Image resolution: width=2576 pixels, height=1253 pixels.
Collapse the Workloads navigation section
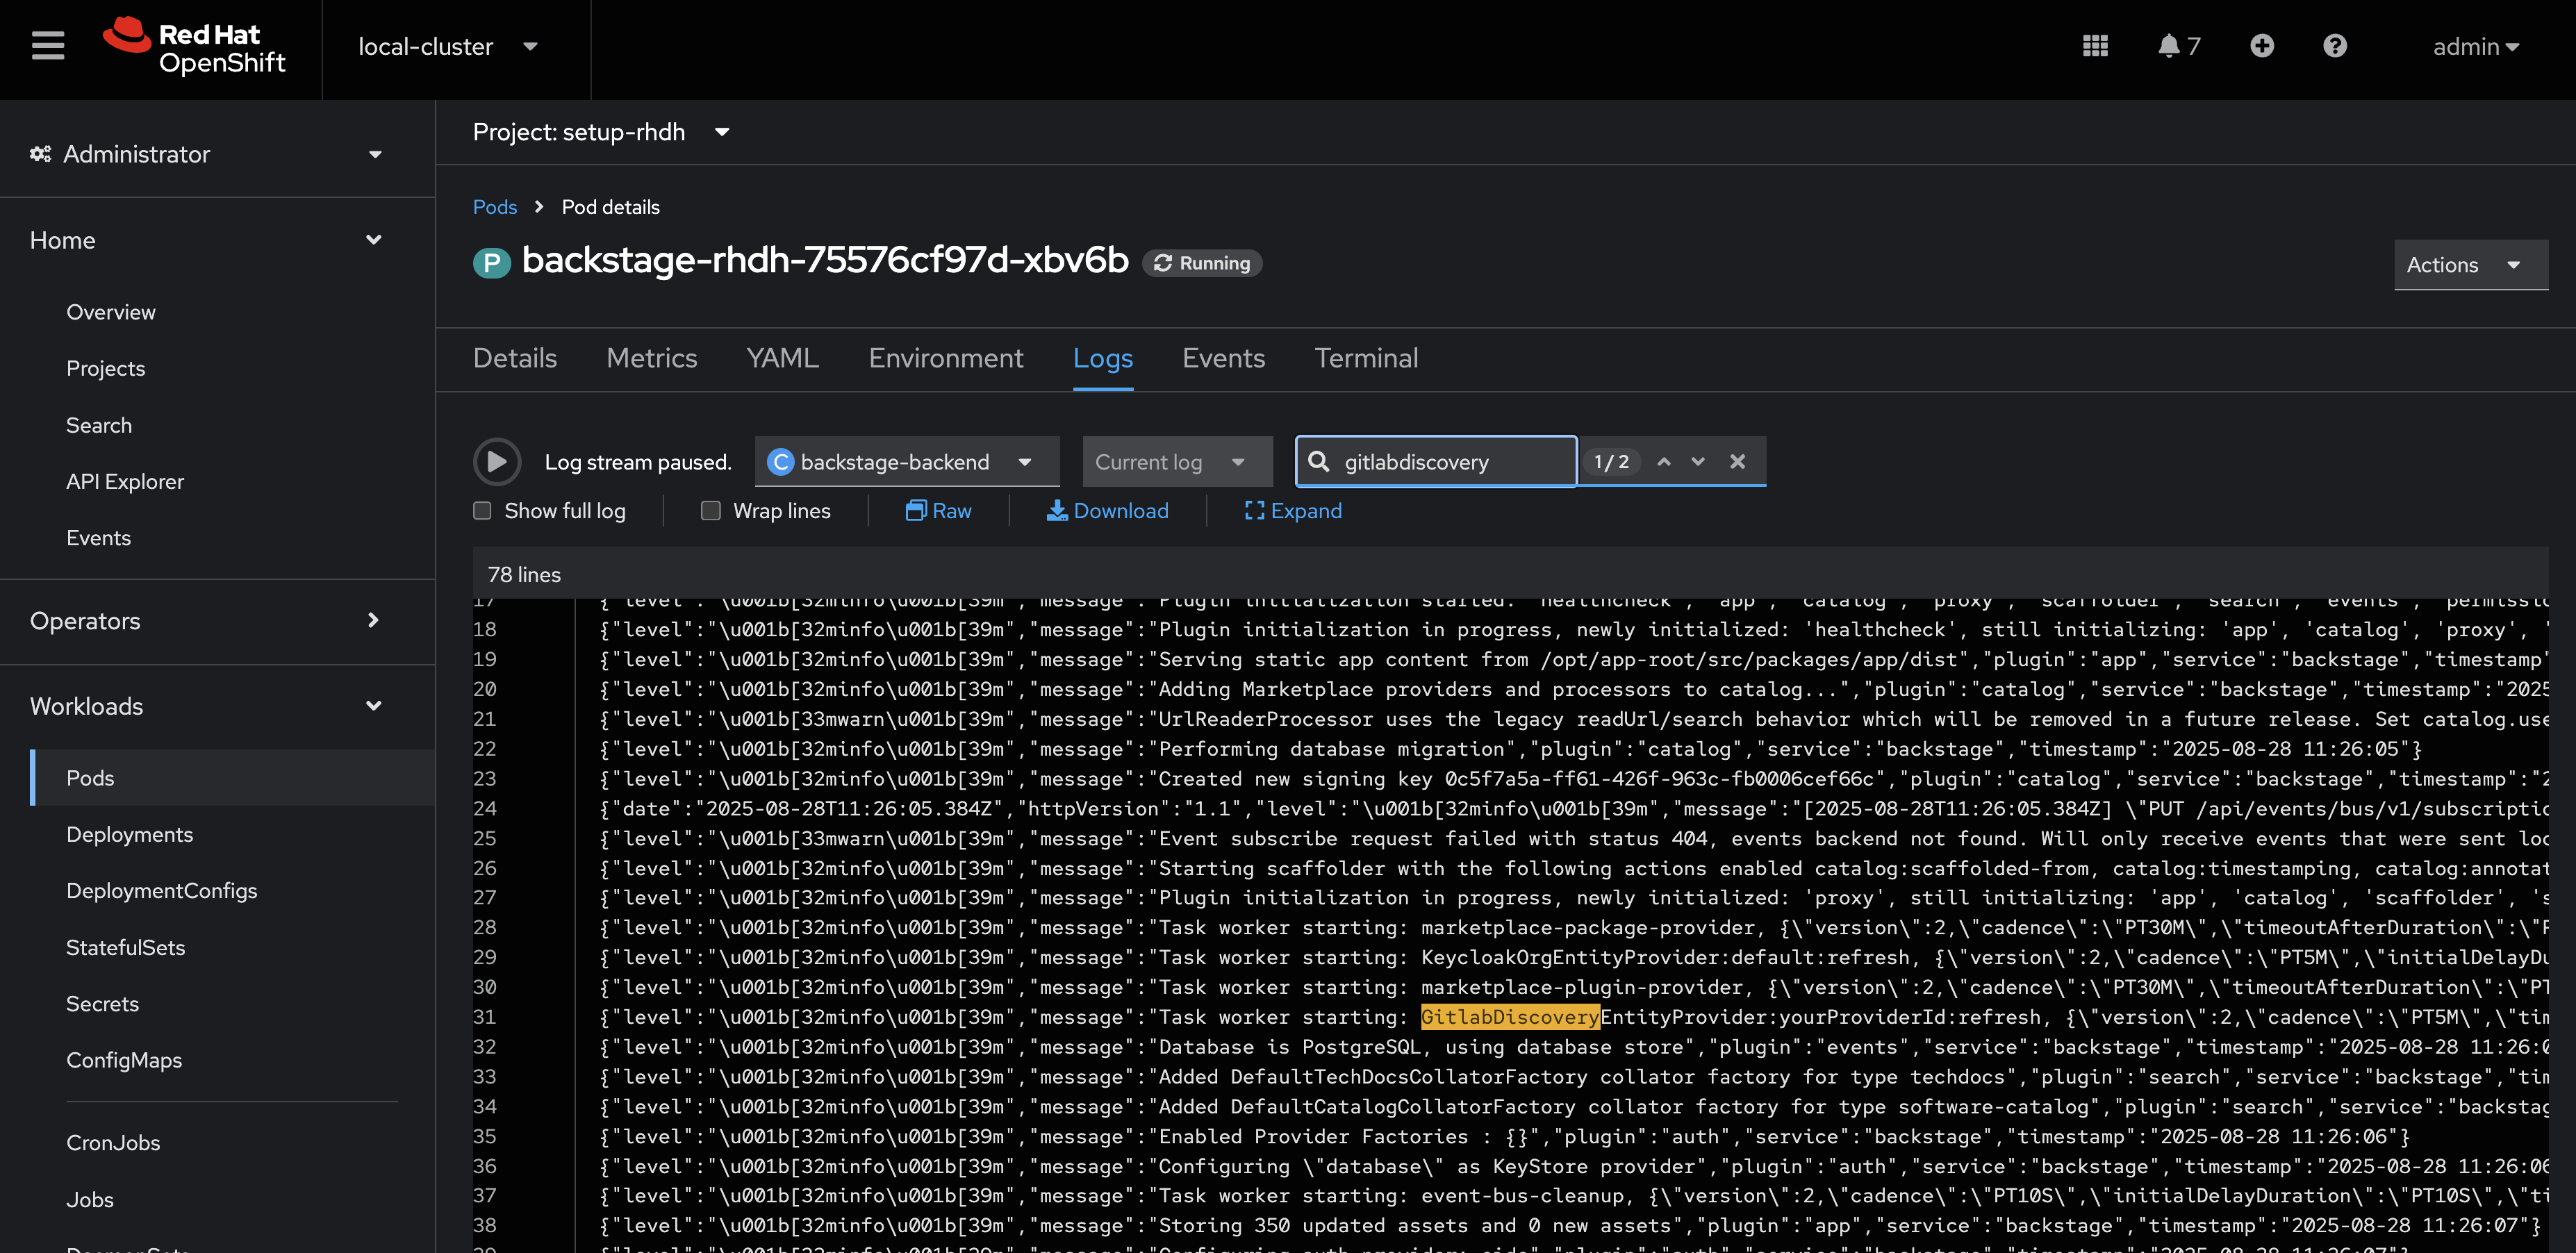pyautogui.click(x=207, y=706)
